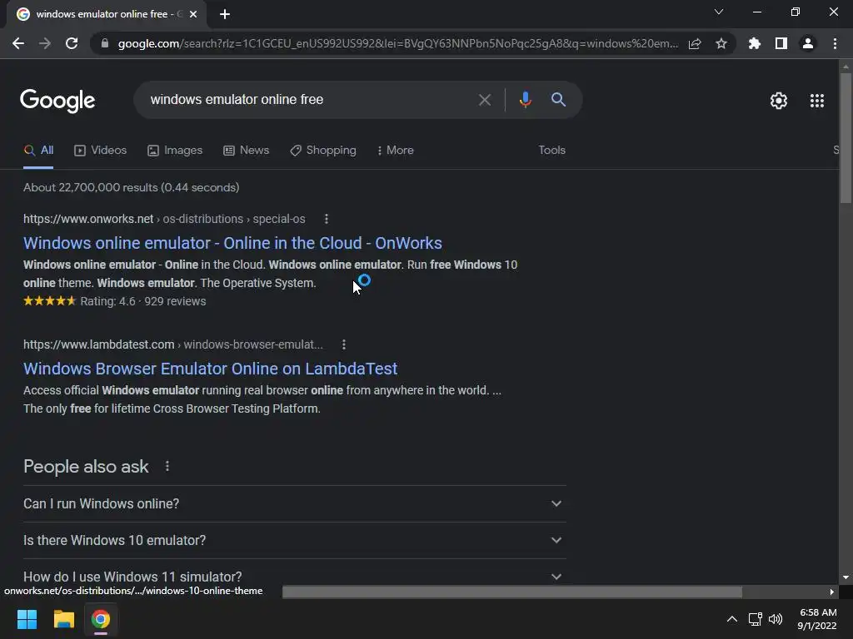The width and height of the screenshot is (853, 639).
Task: Open the tab search dropdown arrow
Action: 719,12
